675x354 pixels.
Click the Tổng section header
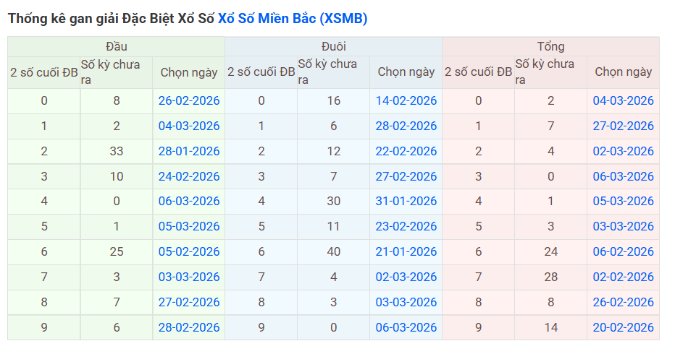coord(550,46)
